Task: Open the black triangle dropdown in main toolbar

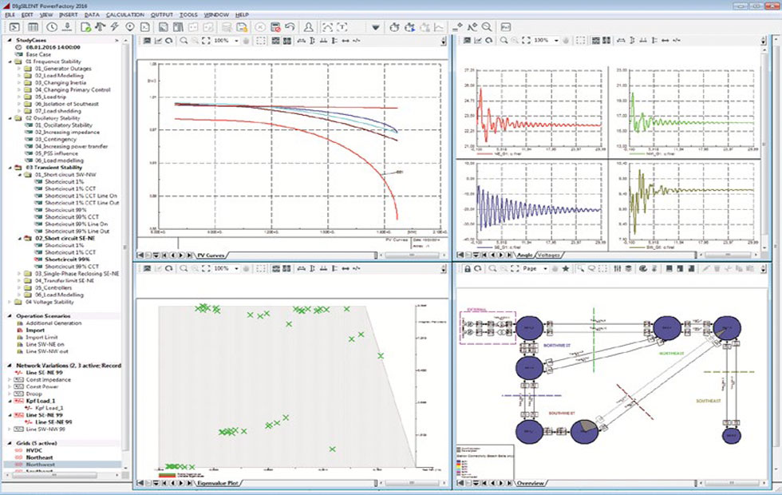Action: point(376,27)
